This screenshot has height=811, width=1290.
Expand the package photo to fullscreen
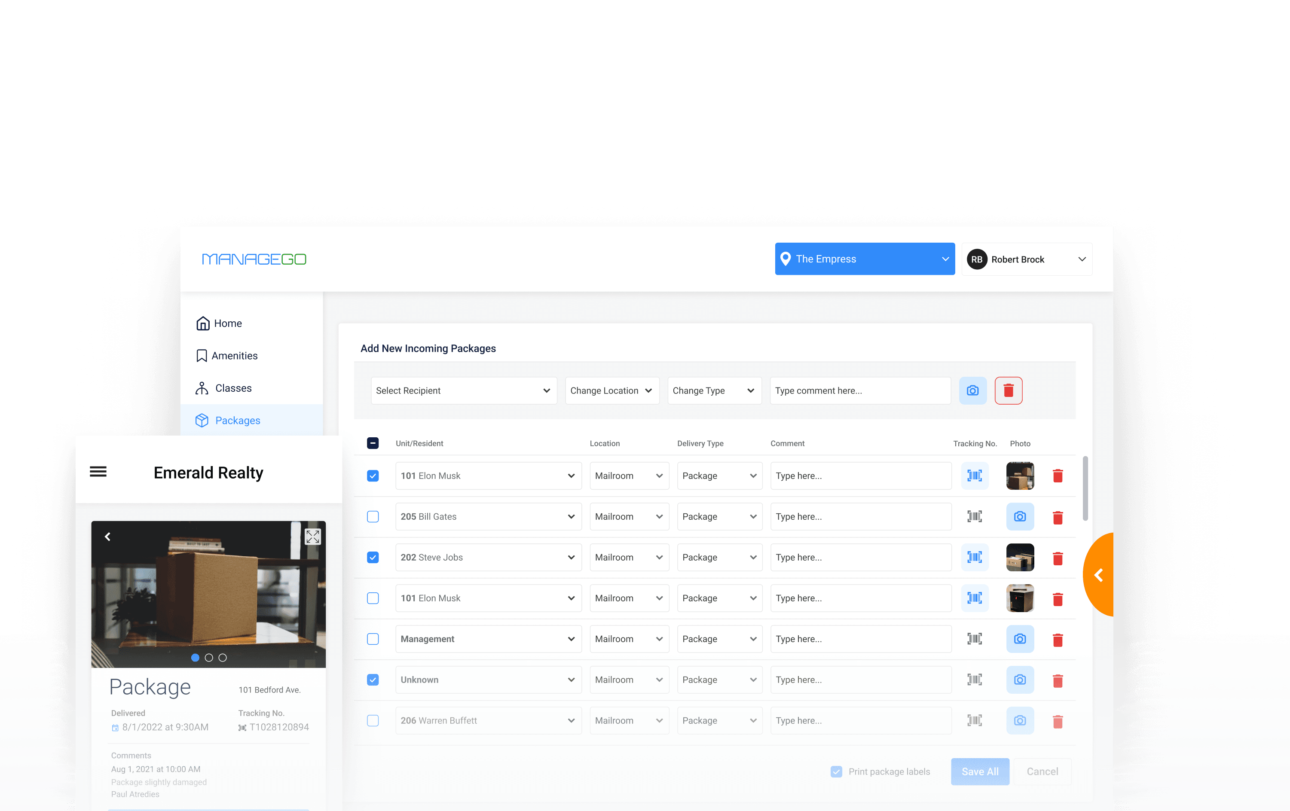[x=312, y=536]
